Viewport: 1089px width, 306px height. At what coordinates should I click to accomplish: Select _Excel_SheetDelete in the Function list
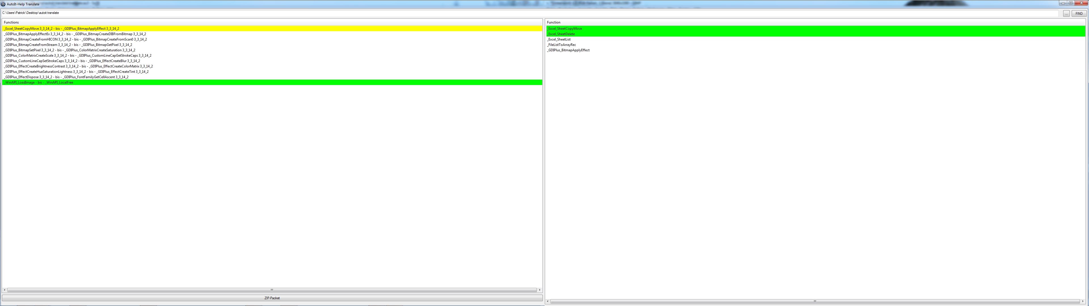point(561,34)
